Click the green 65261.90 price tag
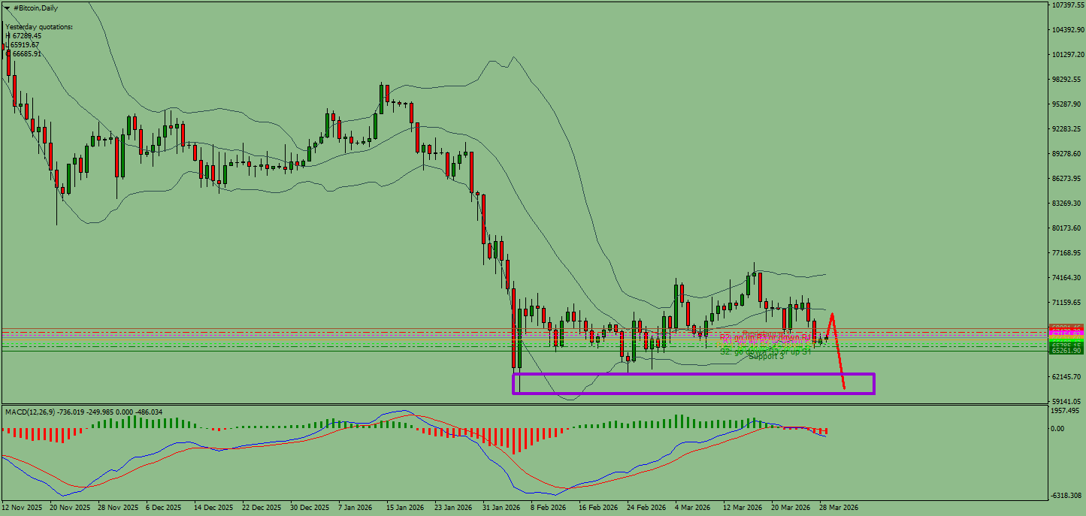Screen dimensions: 1086x516 (x=1066, y=351)
